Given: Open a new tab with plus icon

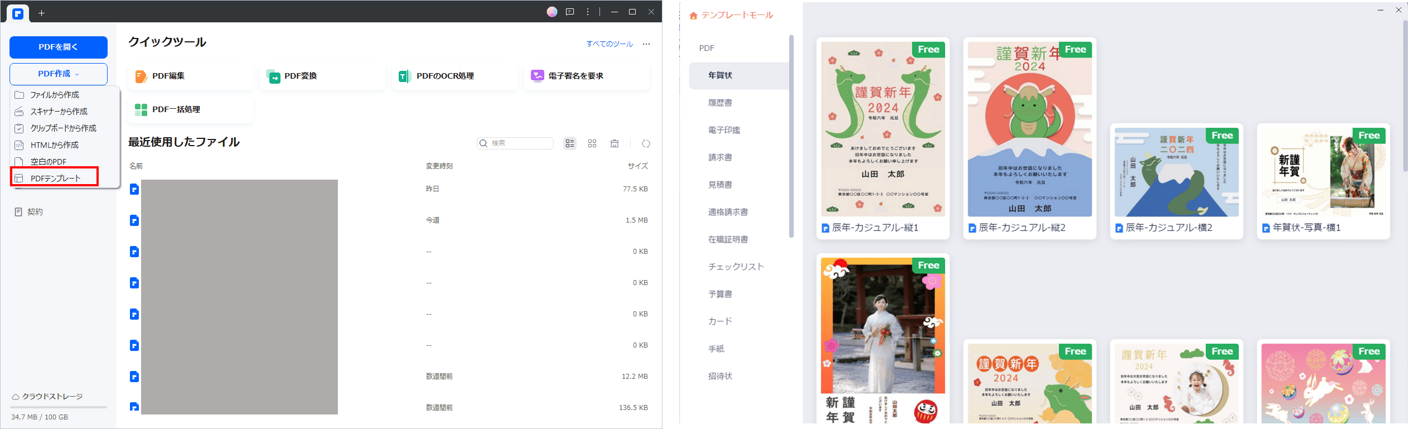Looking at the screenshot, I should tap(41, 13).
